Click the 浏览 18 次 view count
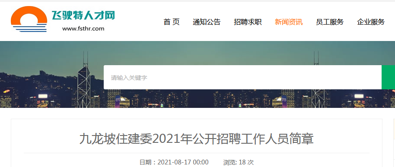 (x=238, y=162)
